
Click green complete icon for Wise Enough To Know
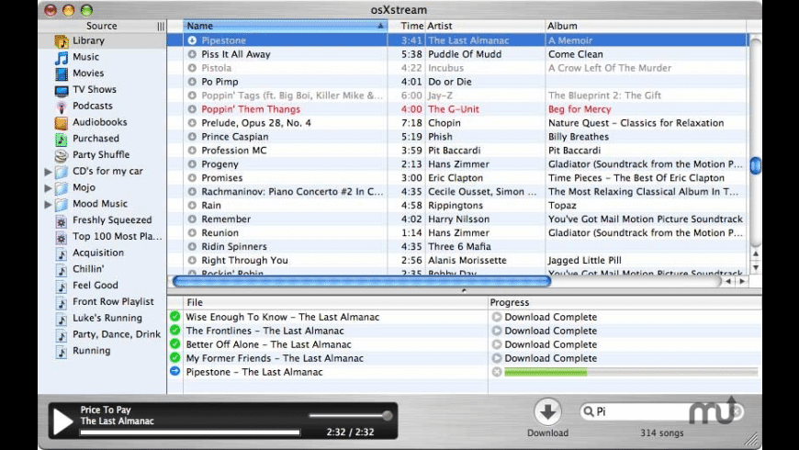[174, 317]
